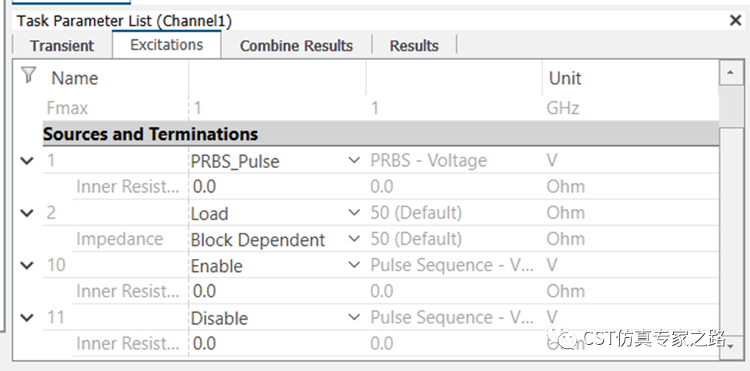Switch to the Transient tab

coord(62,46)
